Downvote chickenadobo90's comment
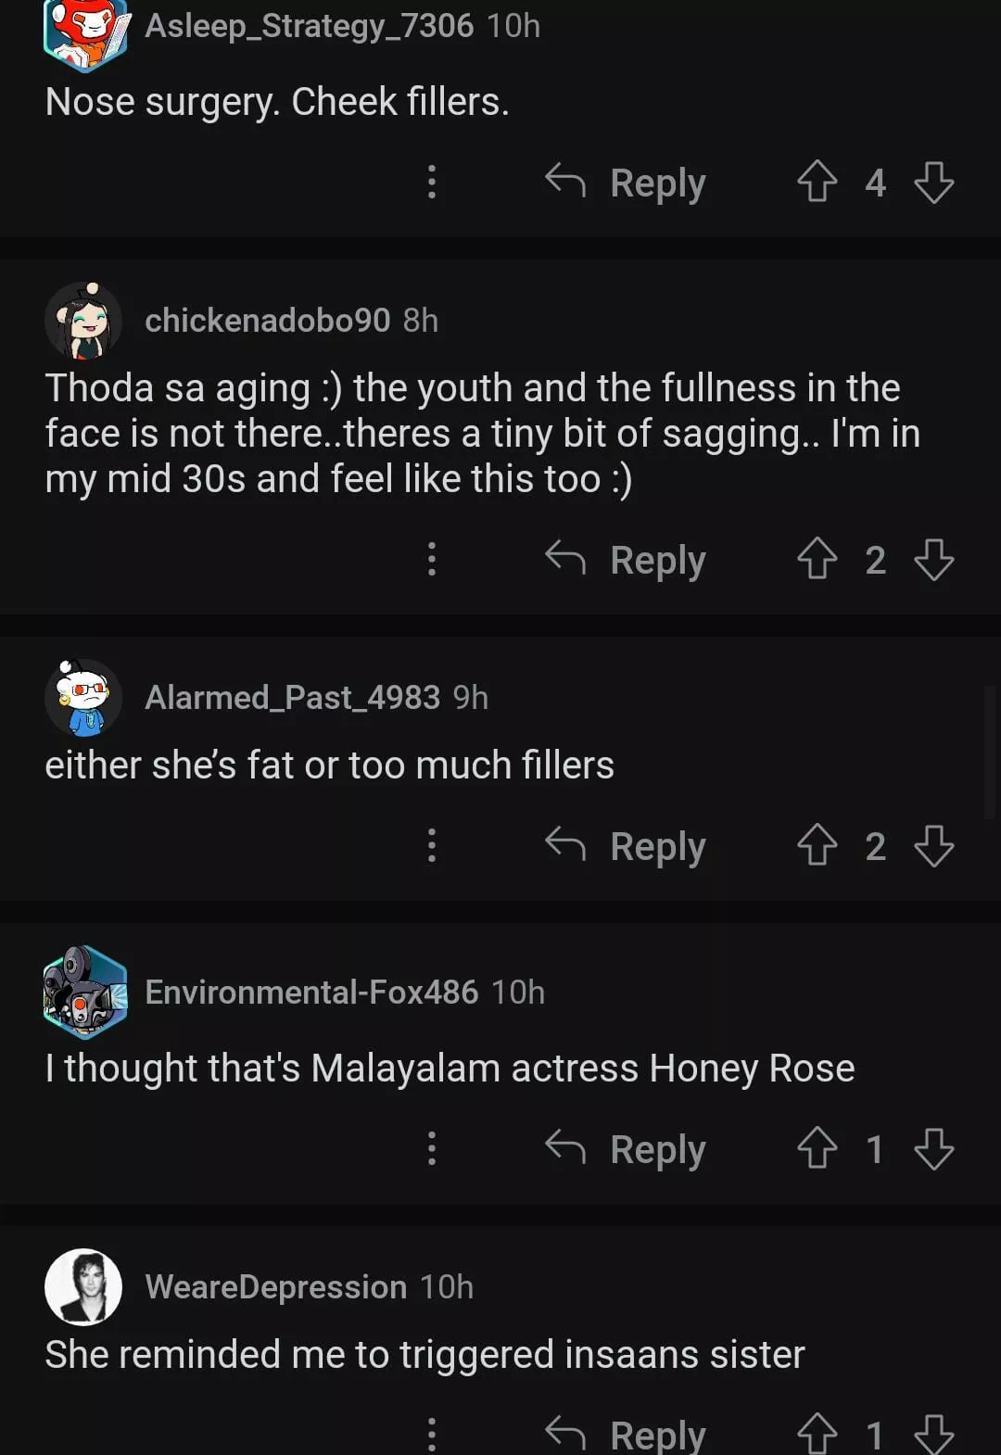 click(933, 559)
